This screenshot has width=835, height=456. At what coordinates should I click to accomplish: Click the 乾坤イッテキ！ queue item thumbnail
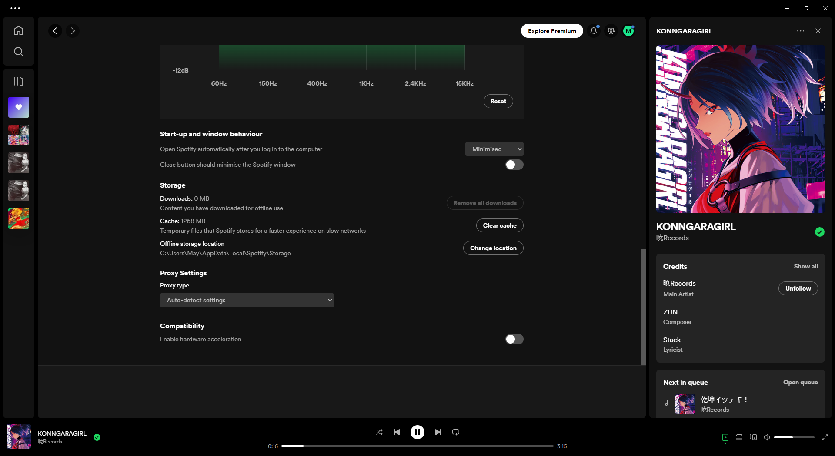point(685,404)
